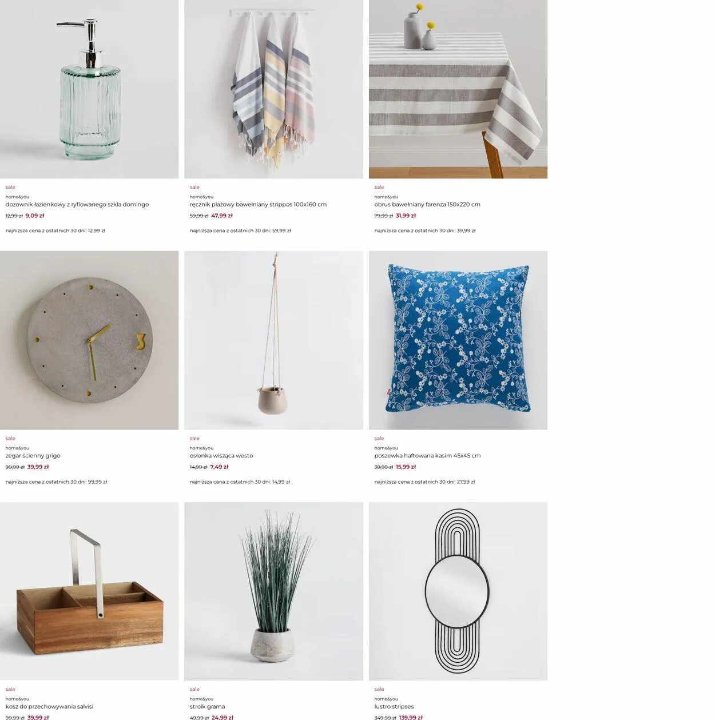
Task: Open the artificial grass plant image
Action: 273,591
